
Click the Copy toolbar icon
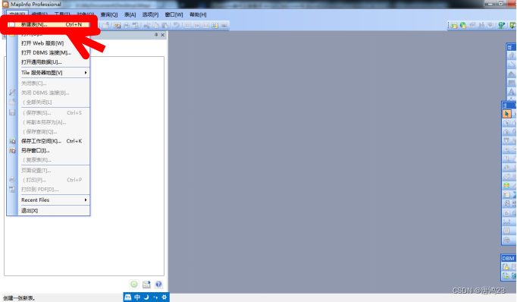click(x=155, y=25)
